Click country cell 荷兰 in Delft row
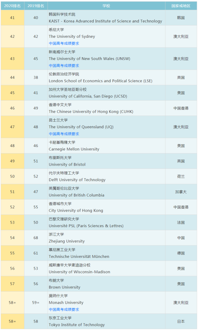Image resolution: width=198 pixels, height=330 pixels. (x=181, y=176)
